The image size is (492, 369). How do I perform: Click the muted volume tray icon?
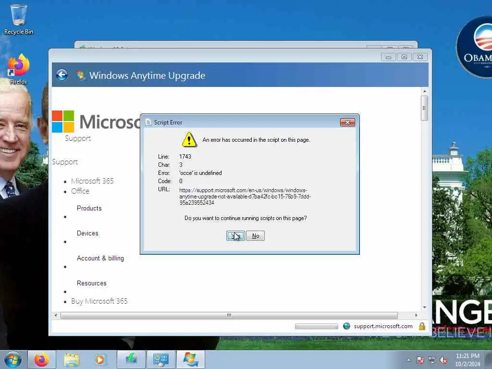coord(443,360)
